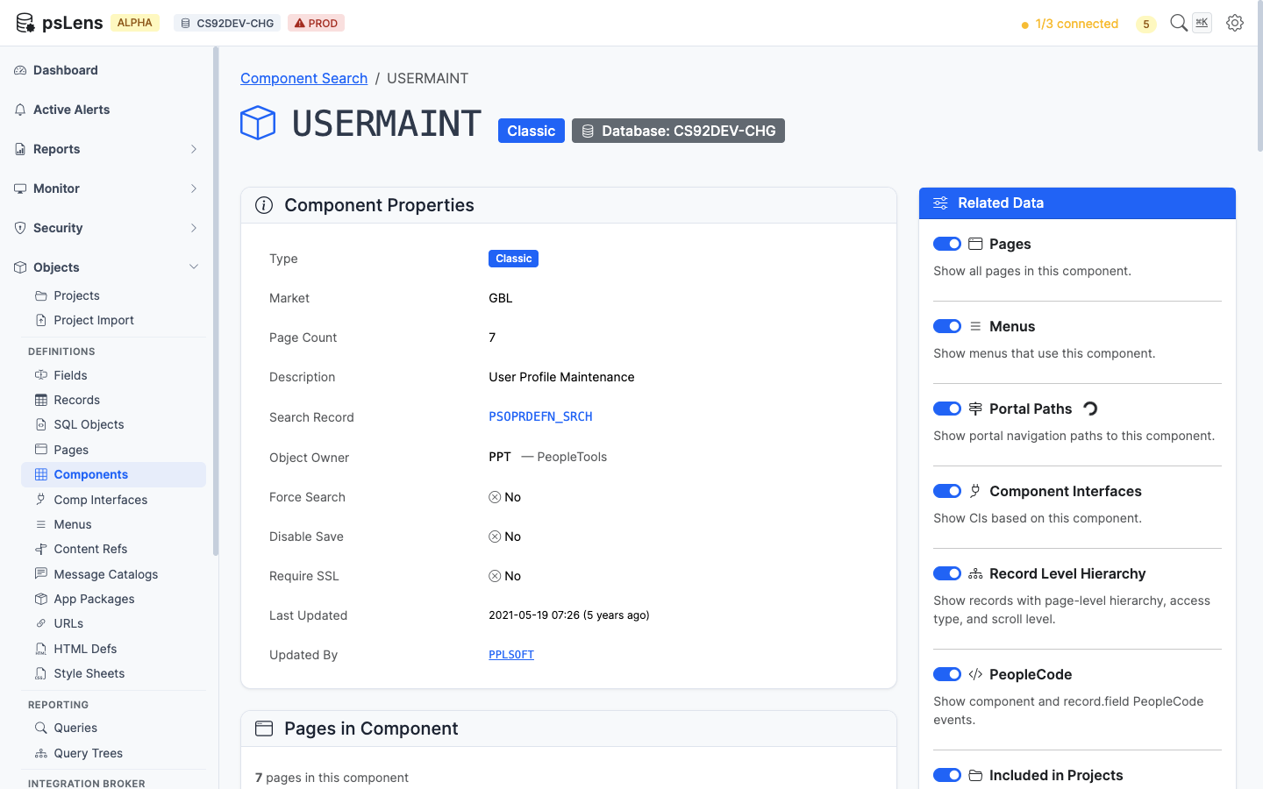This screenshot has height=789, width=1263.
Task: Click the blue Classic badge beside title
Action: (532, 131)
